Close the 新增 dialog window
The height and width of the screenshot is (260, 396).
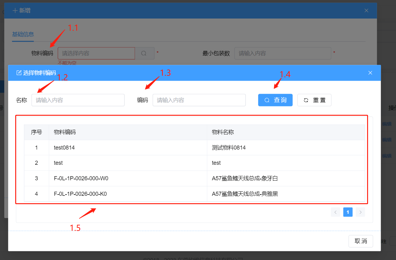(x=366, y=11)
